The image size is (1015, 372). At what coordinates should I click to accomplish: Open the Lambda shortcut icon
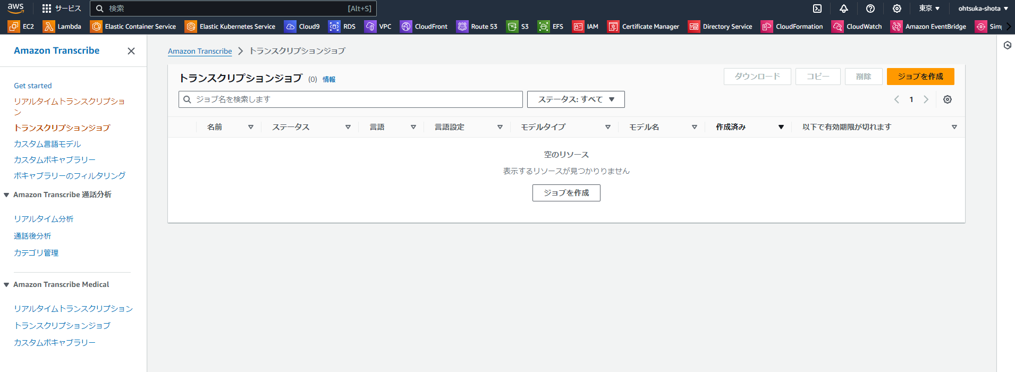point(62,26)
